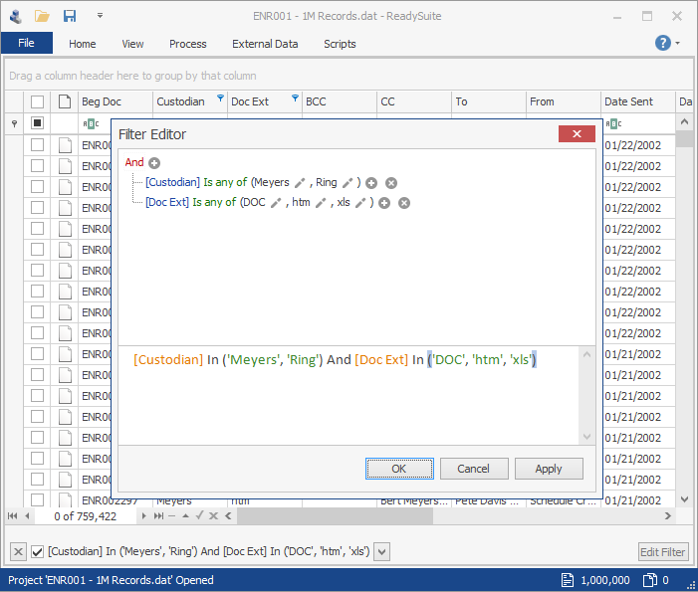The height and width of the screenshot is (592, 698).
Task: Open the External Data tab
Action: [265, 44]
